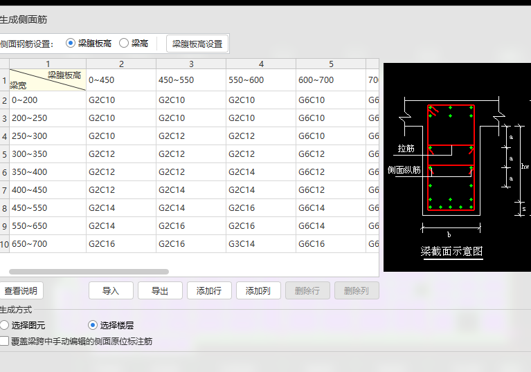Image resolution: width=531 pixels, height=372 pixels.
Task: Click beam width cell 250~300
Action: click(48, 136)
